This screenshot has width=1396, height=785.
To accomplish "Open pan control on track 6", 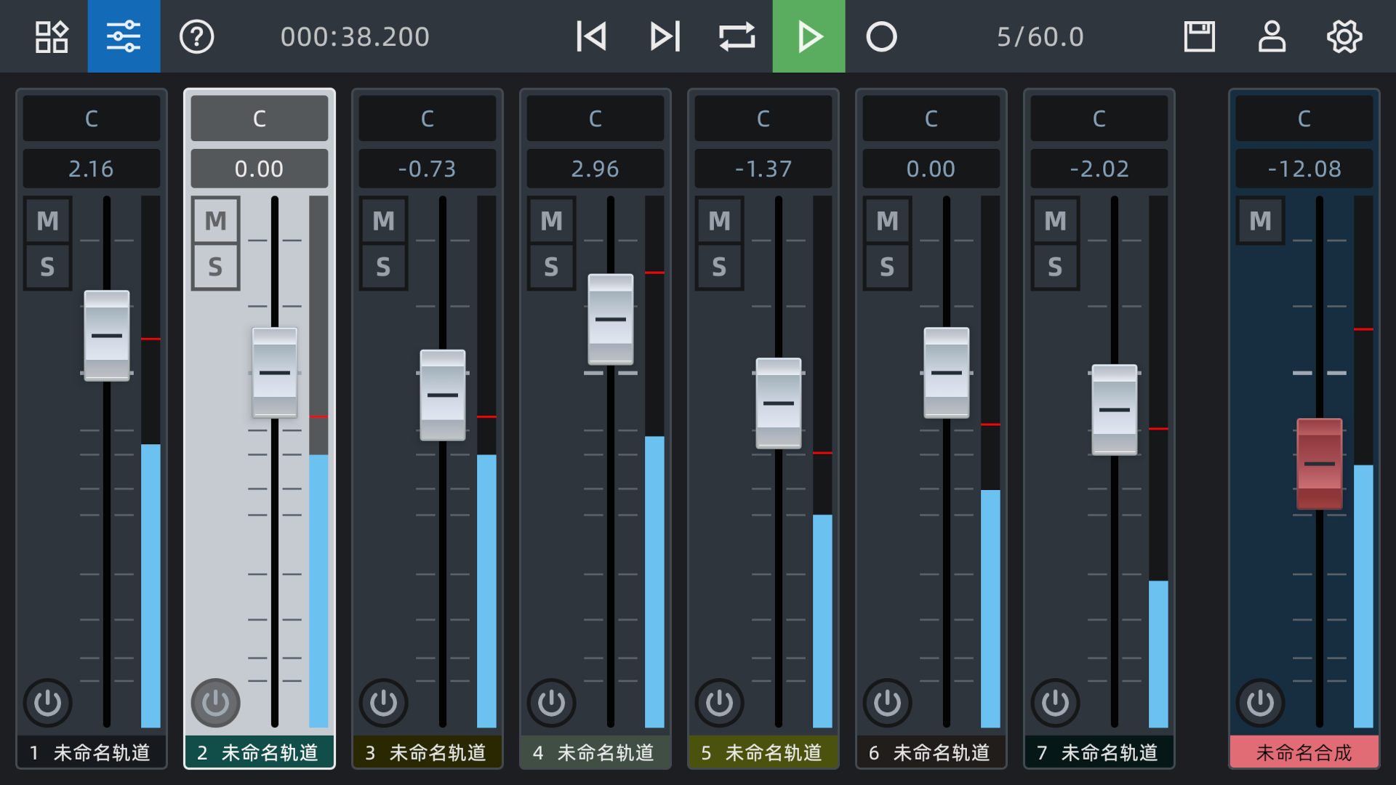I will [x=931, y=118].
